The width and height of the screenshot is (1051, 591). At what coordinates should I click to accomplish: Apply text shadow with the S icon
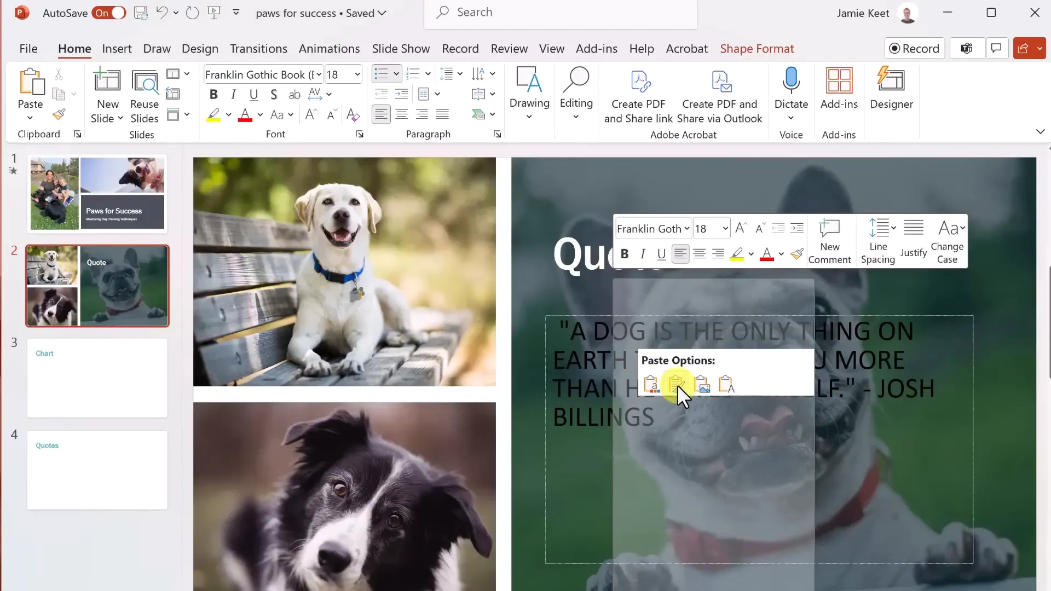(274, 94)
